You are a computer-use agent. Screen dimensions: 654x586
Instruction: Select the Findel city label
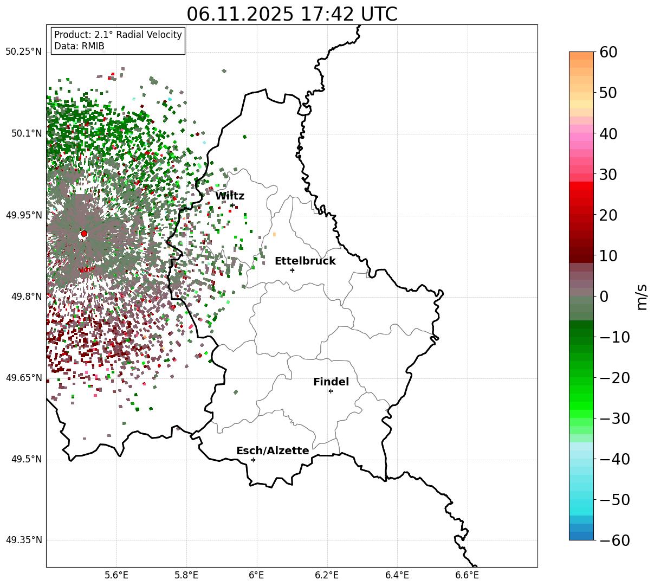(x=331, y=382)
